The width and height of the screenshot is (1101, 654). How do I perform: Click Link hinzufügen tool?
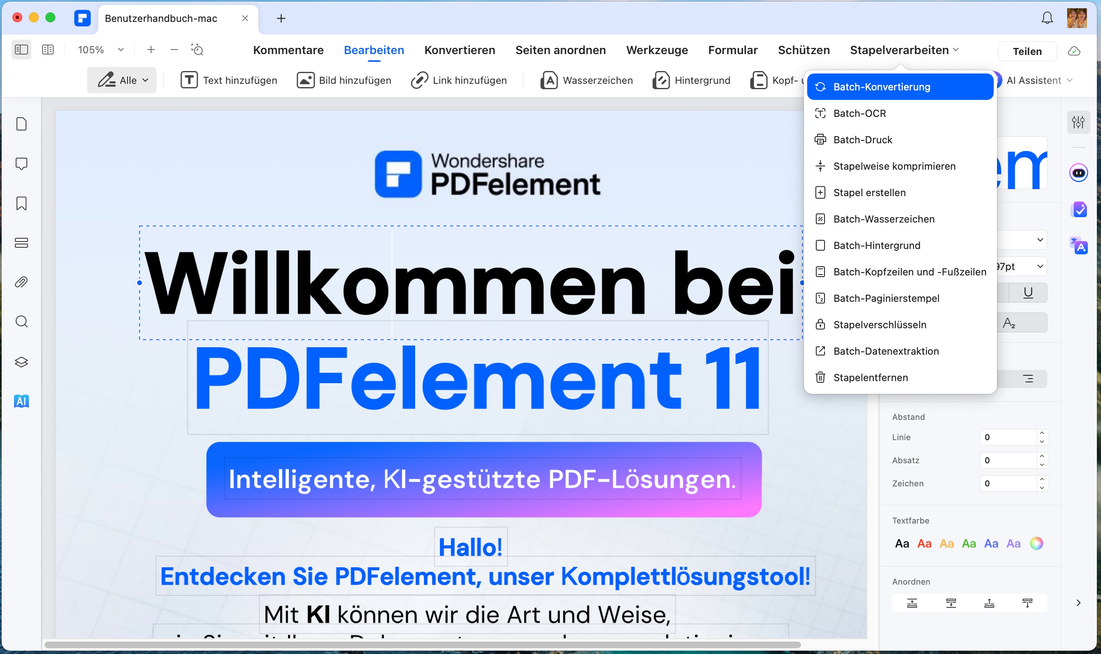click(x=458, y=80)
